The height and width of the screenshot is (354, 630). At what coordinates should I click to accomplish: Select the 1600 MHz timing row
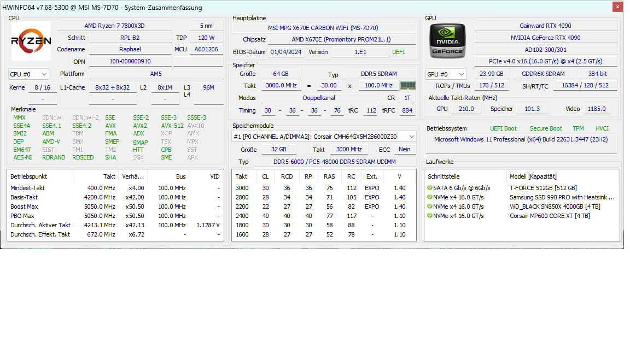[x=324, y=234]
